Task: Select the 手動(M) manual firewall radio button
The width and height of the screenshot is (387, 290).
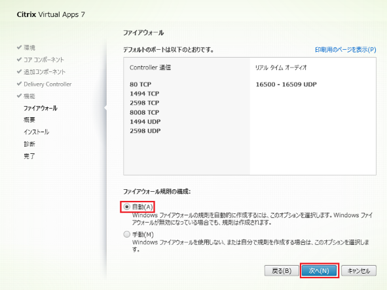Action: coord(126,234)
